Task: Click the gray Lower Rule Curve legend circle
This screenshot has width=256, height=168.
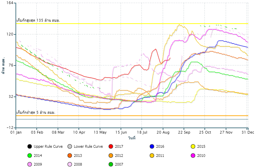Action: (x=70, y=146)
